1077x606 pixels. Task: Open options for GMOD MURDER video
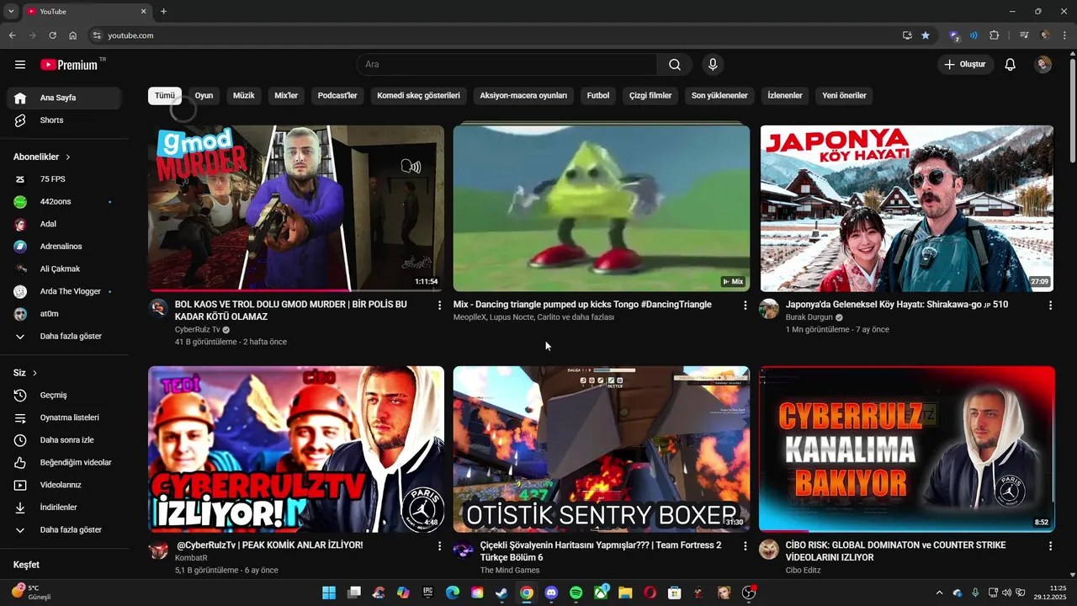click(439, 306)
